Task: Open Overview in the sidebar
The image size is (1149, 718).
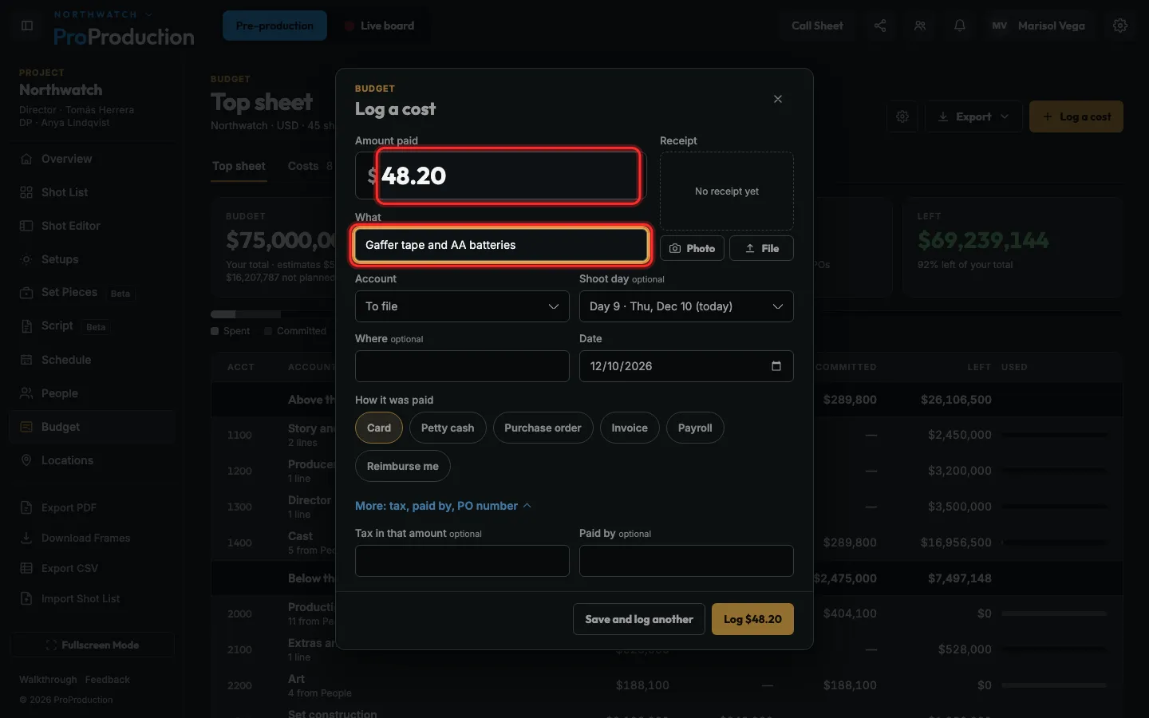Action: tap(93, 159)
